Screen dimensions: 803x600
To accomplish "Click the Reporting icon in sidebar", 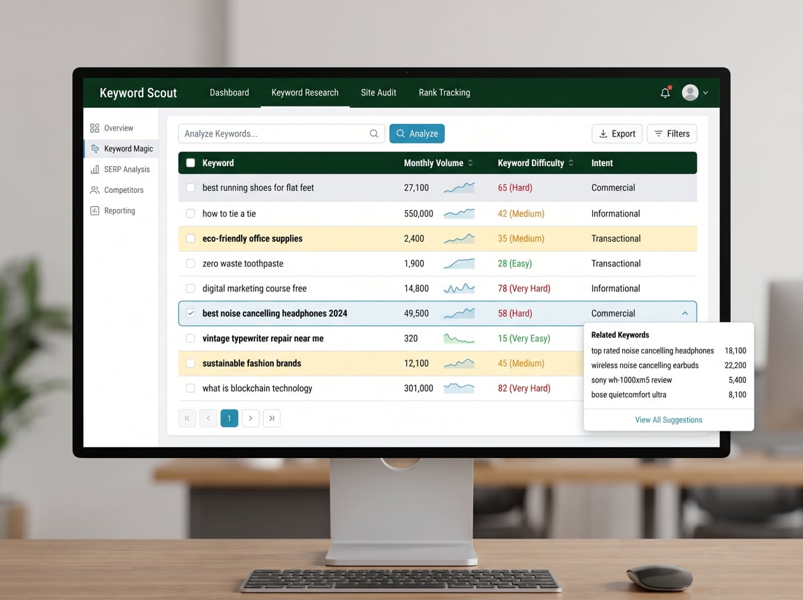I will [94, 211].
